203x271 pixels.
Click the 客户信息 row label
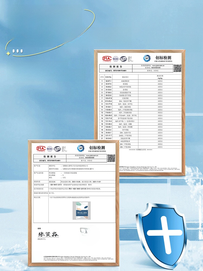point(37,166)
